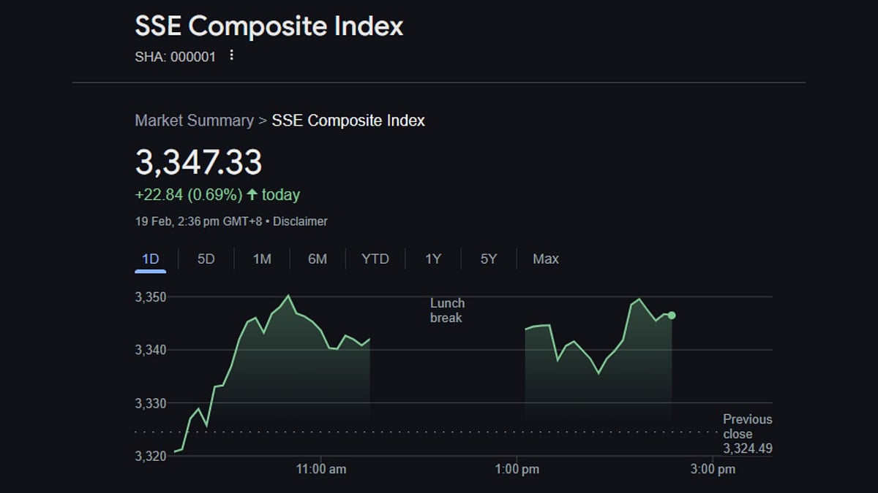Open the Disclaimer link
This screenshot has height=493, width=878.
coord(300,221)
